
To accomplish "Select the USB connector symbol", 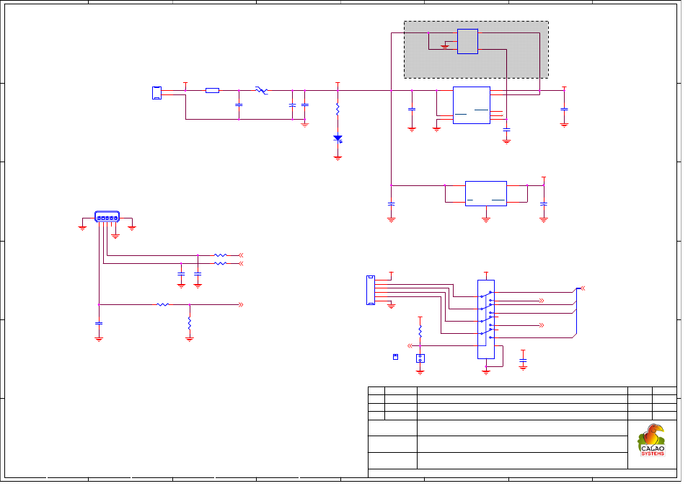I will (107, 217).
